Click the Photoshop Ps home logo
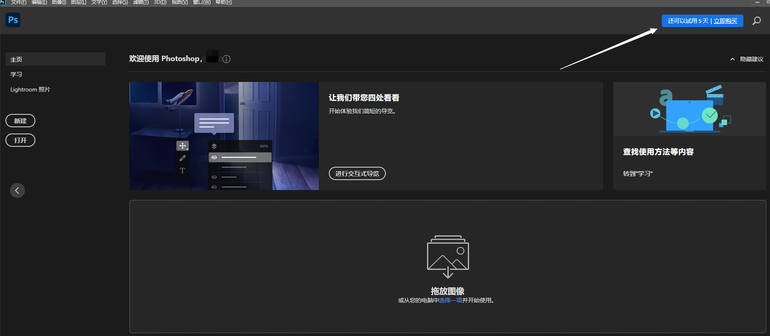 pyautogui.click(x=13, y=20)
